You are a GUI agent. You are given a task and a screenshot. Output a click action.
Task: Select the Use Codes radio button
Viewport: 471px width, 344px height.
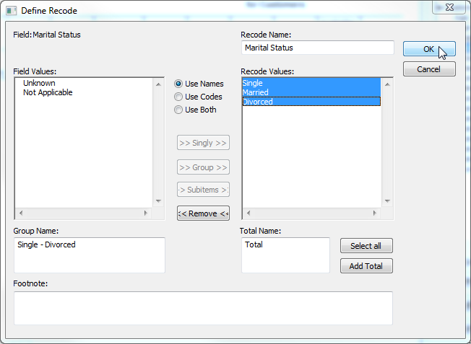tap(178, 97)
